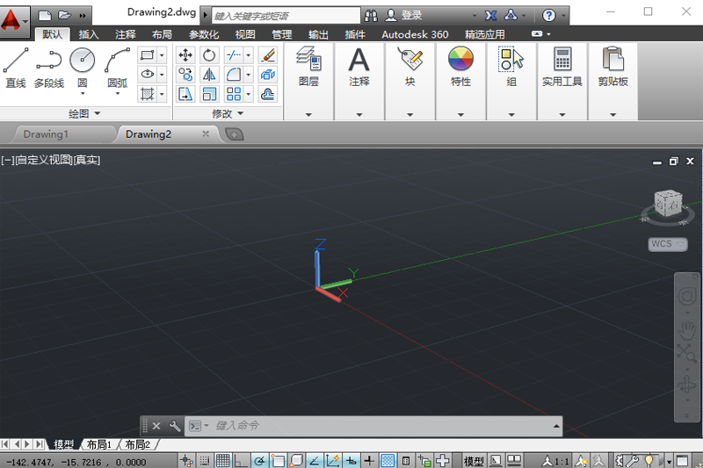Screen dimensions: 703x468
Task: Select the Copy tool in Modify panel
Action: [x=185, y=75]
